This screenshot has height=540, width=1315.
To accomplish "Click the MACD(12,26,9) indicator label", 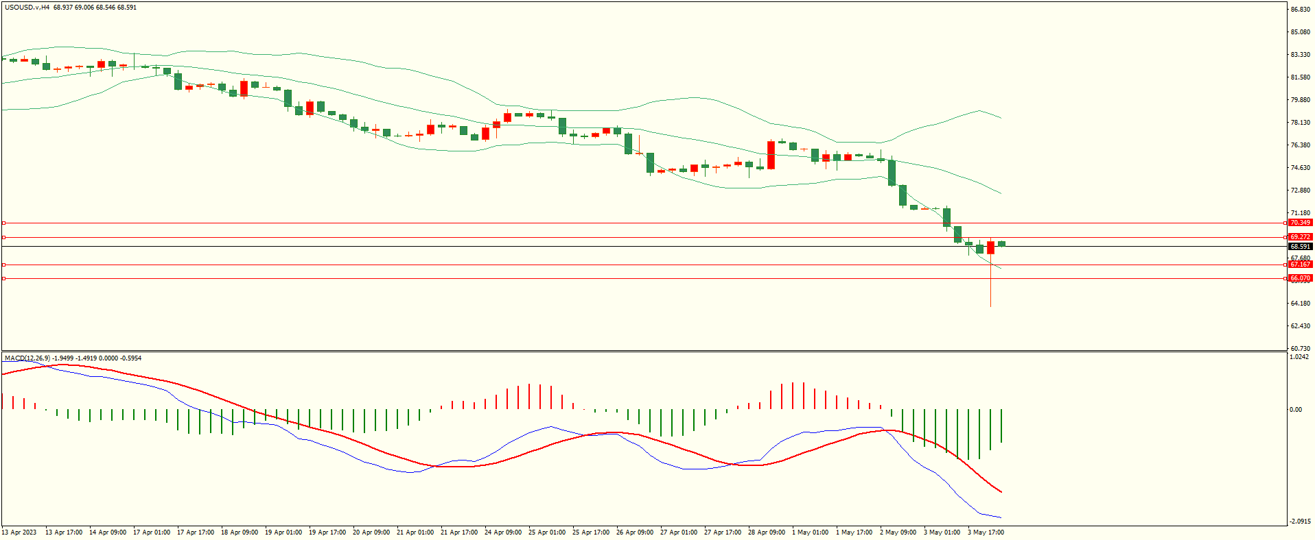I will [27, 358].
